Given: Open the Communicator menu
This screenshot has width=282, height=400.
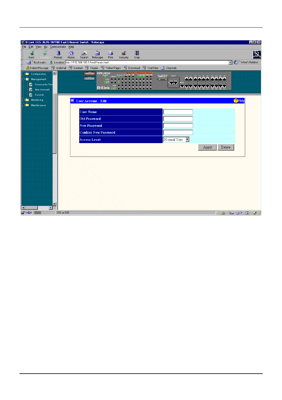Looking at the screenshot, I should coord(58,47).
